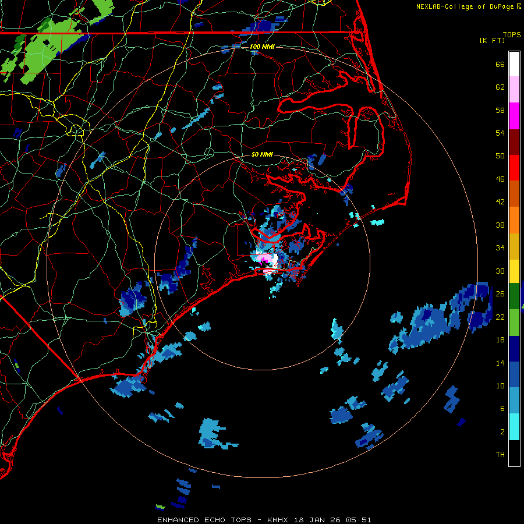Click the 05:51 time stamp
This screenshot has width=524, height=524.
[x=358, y=520]
